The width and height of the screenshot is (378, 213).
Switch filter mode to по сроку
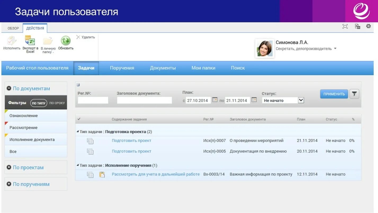pos(57,103)
